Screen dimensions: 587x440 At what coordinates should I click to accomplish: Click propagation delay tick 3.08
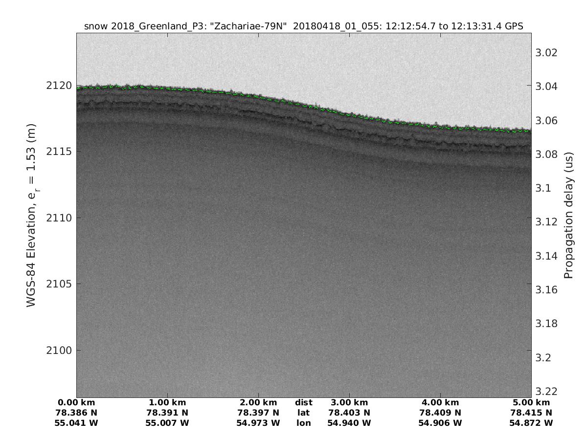[546, 154]
